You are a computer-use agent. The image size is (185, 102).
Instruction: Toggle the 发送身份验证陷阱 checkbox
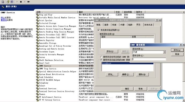click(x=99, y=30)
